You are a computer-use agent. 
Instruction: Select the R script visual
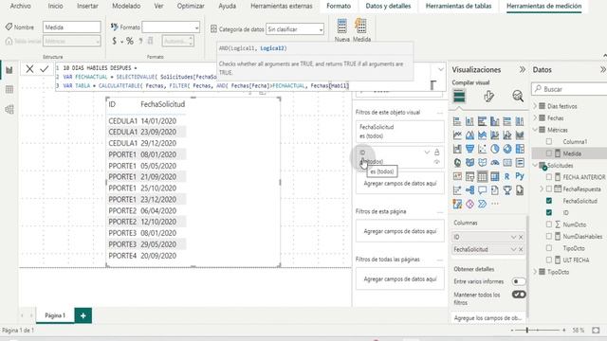pos(507,177)
